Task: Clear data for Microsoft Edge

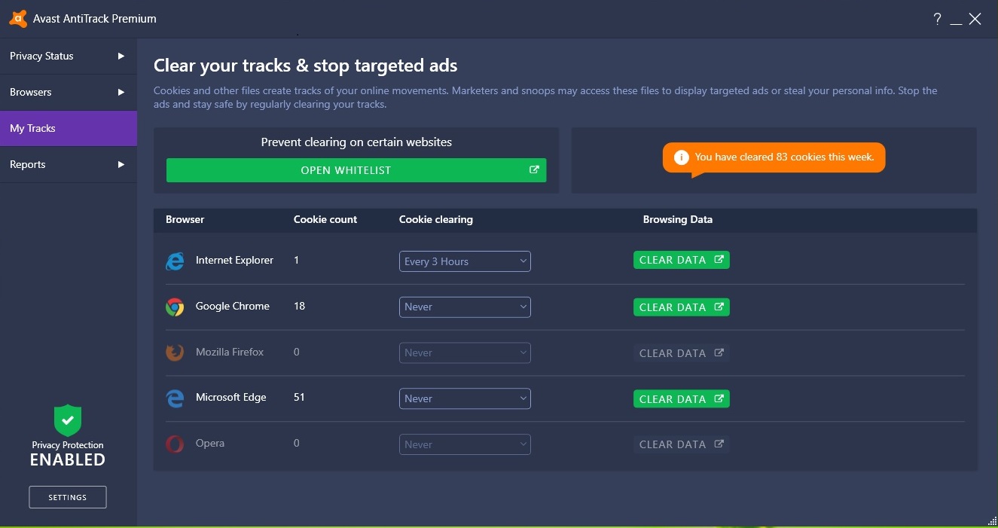Action: pyautogui.click(x=682, y=399)
